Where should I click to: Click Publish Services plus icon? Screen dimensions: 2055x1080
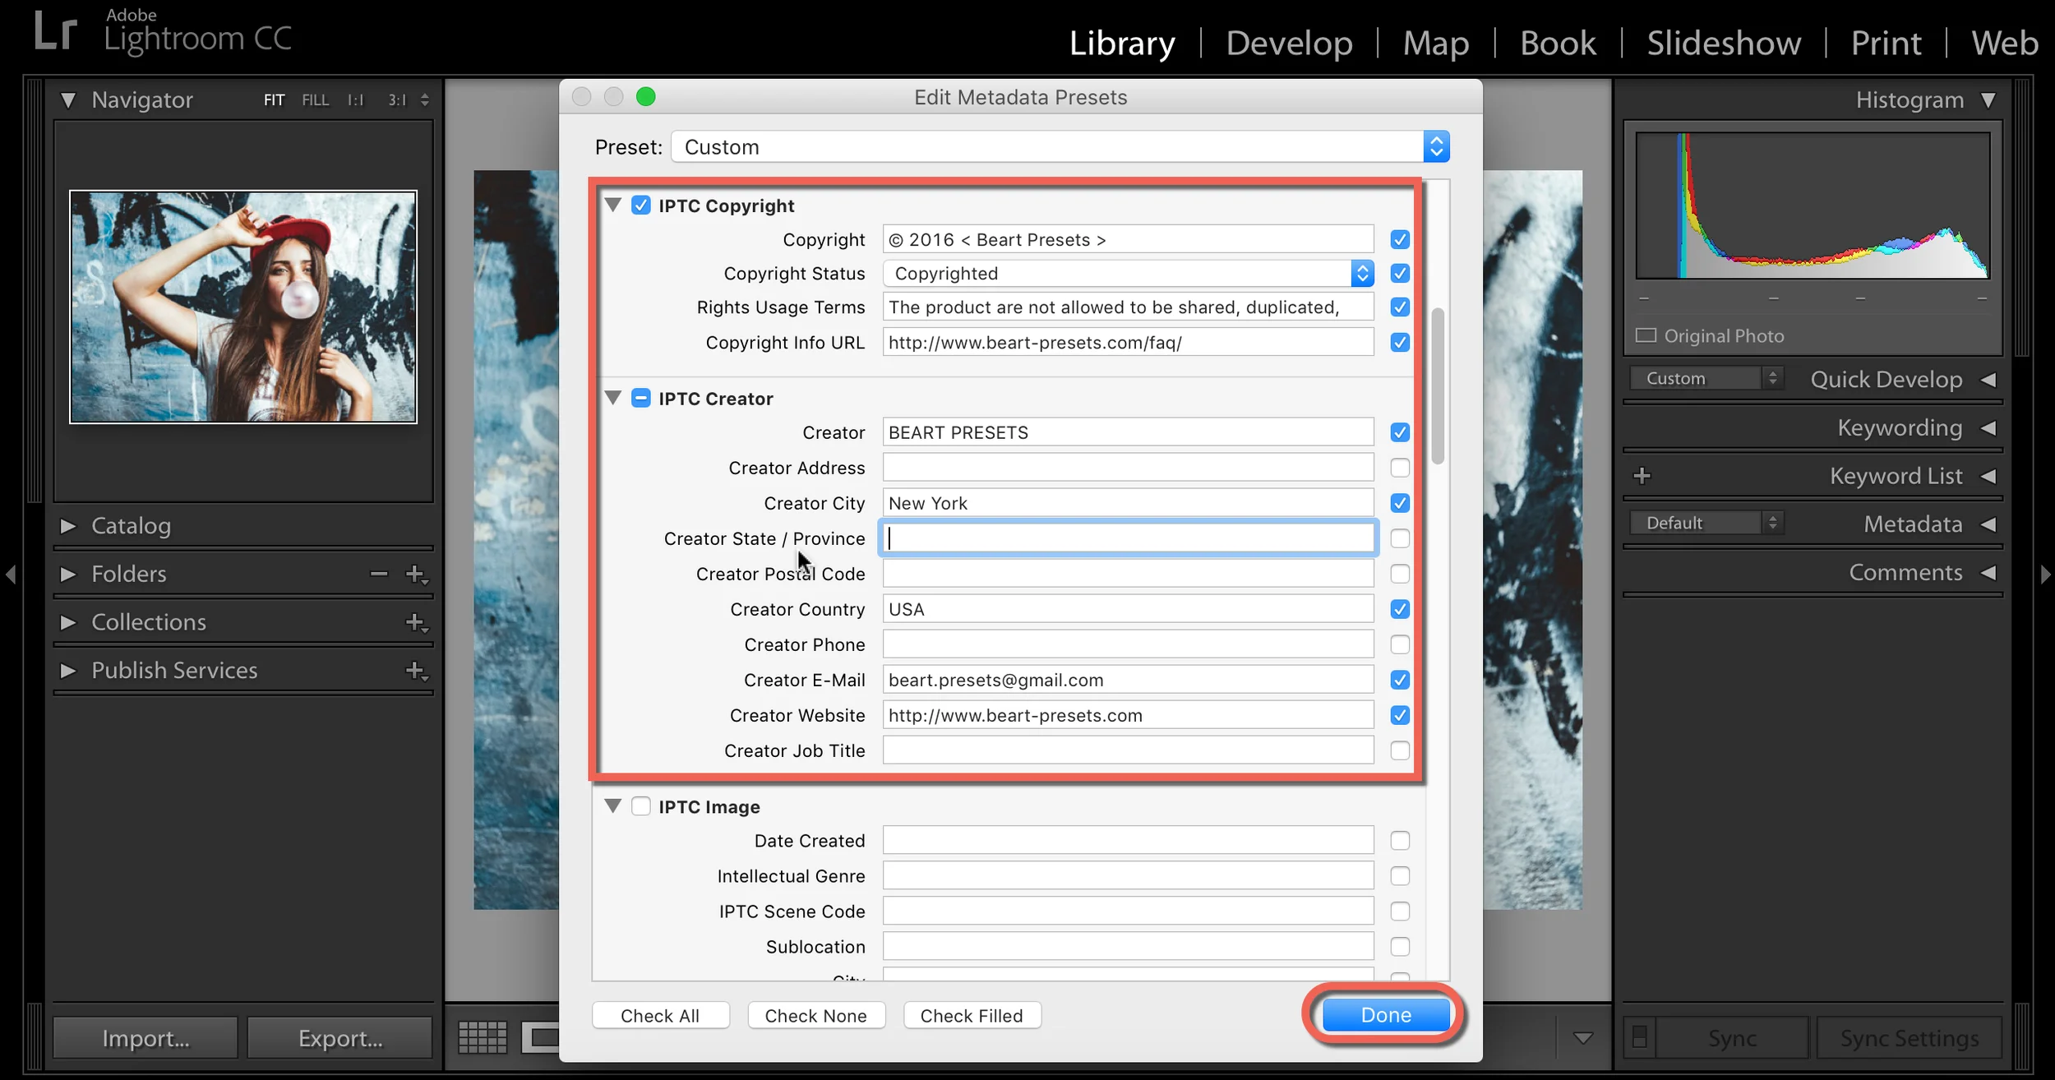tap(417, 671)
